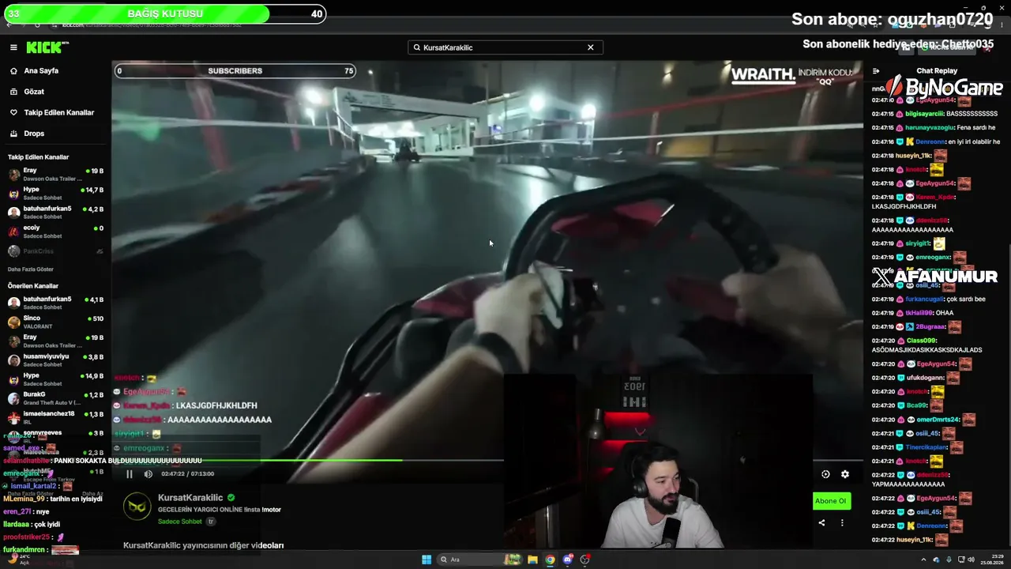Open KursatKarakilic channel name link
The width and height of the screenshot is (1011, 569).
click(x=190, y=498)
